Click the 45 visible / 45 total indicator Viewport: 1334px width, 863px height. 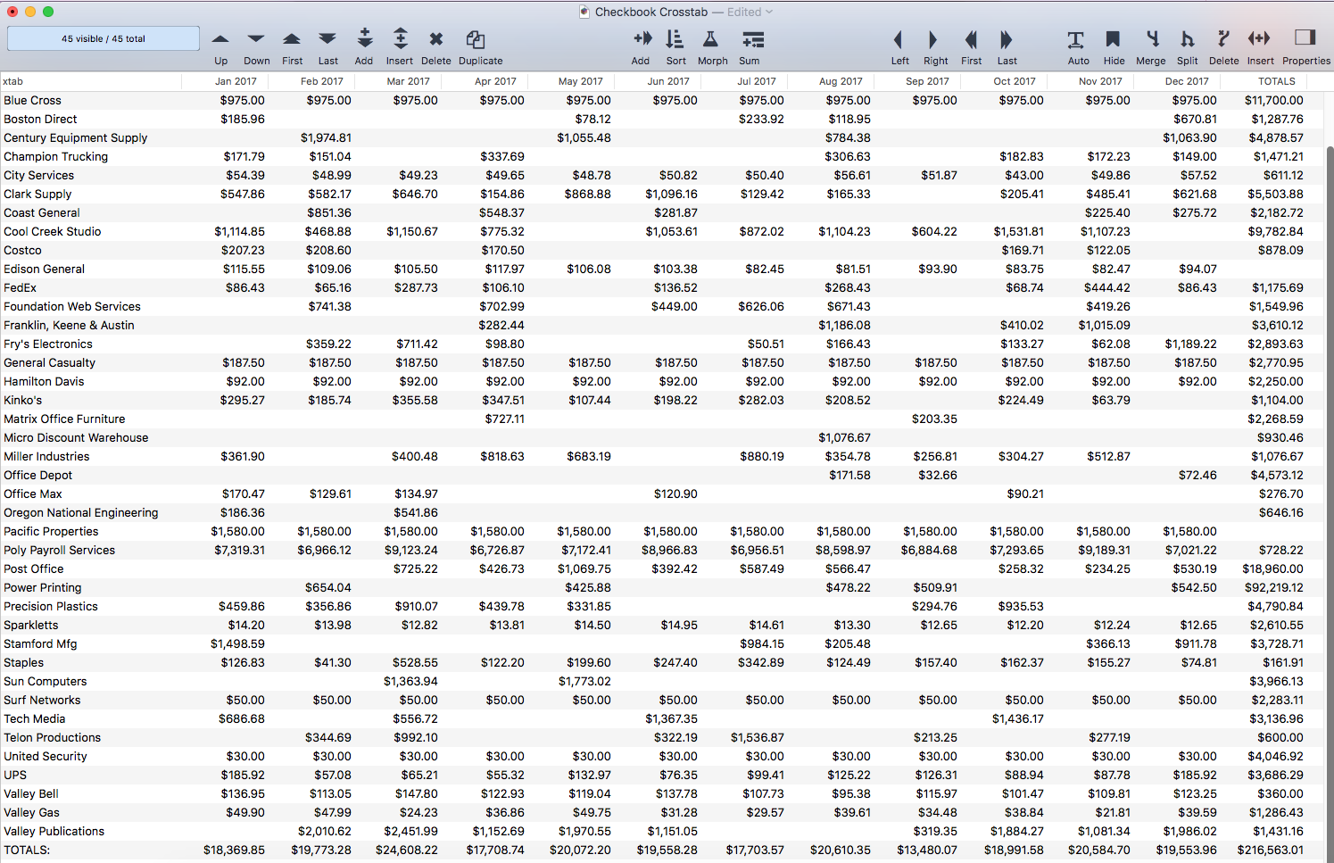[104, 38]
